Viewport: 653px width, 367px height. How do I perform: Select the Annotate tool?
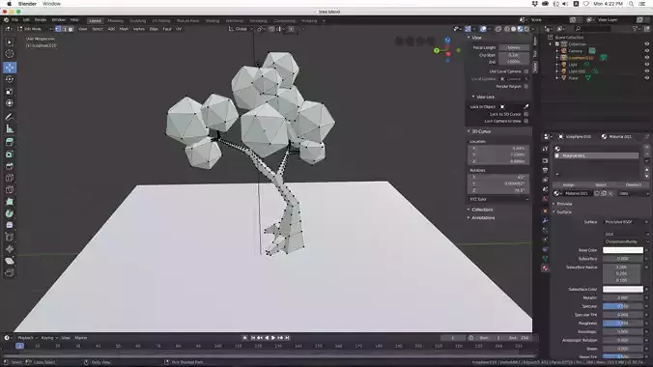[10, 117]
